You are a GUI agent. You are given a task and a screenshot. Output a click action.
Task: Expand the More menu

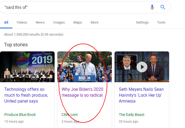(94, 22)
